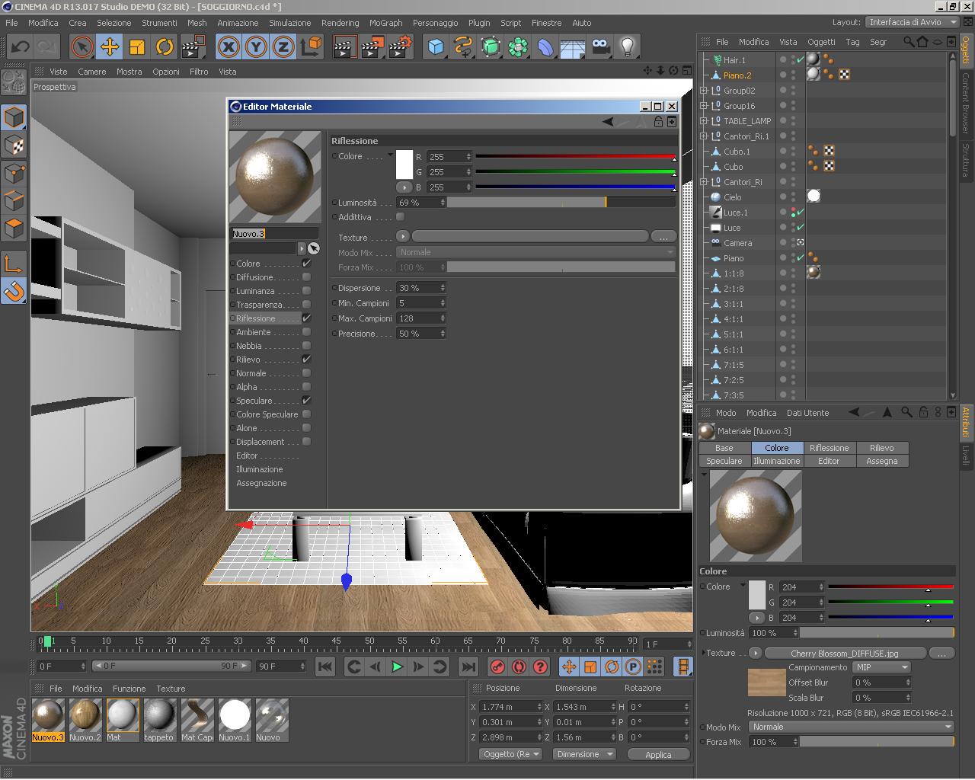Adjust the Luminosità slider in Editor Materiale
975x780 pixels.
(561, 203)
